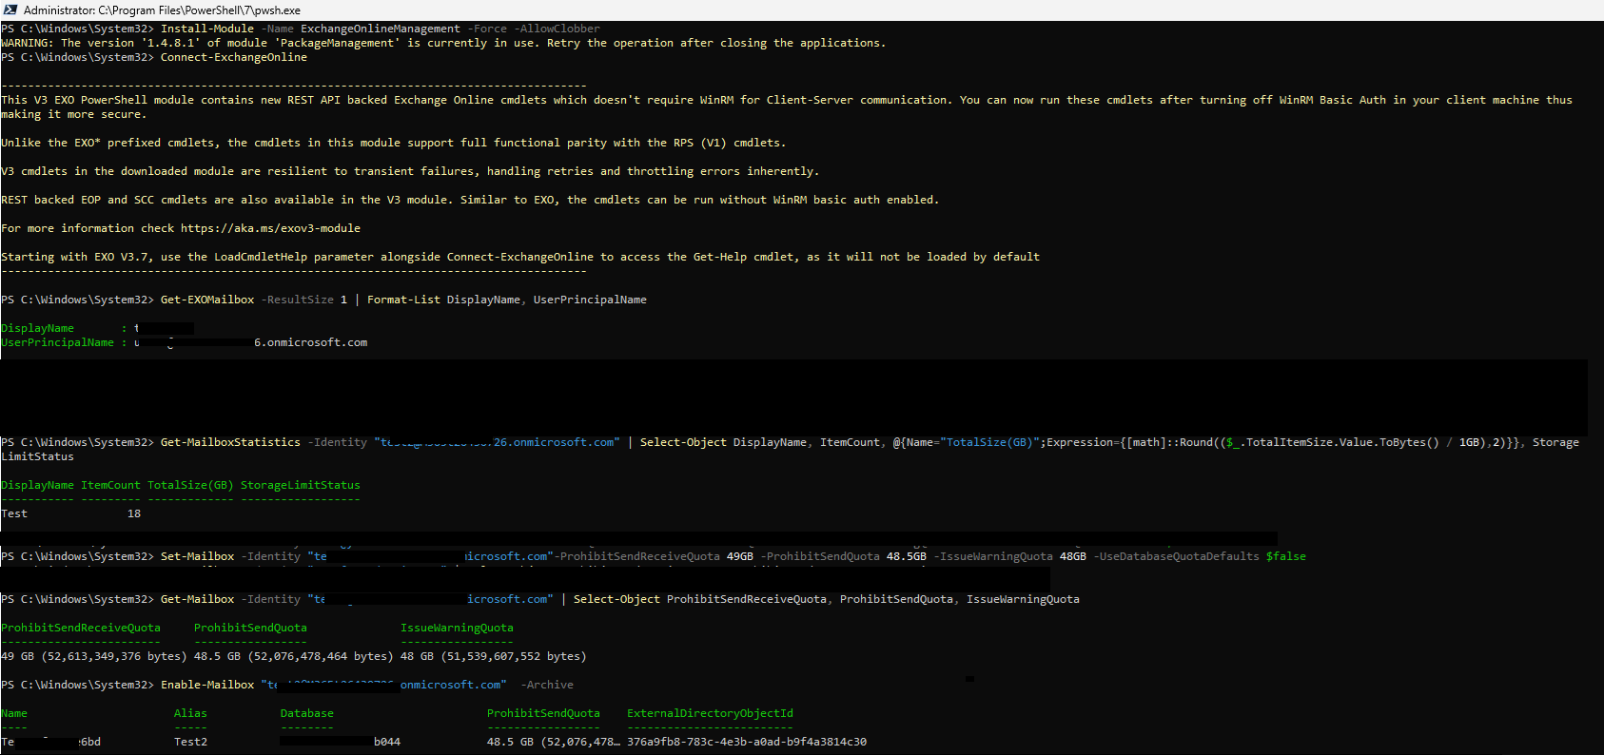This screenshot has width=1604, height=755.
Task: Click the https://aka.ms/exov3-module link
Action: (x=270, y=228)
